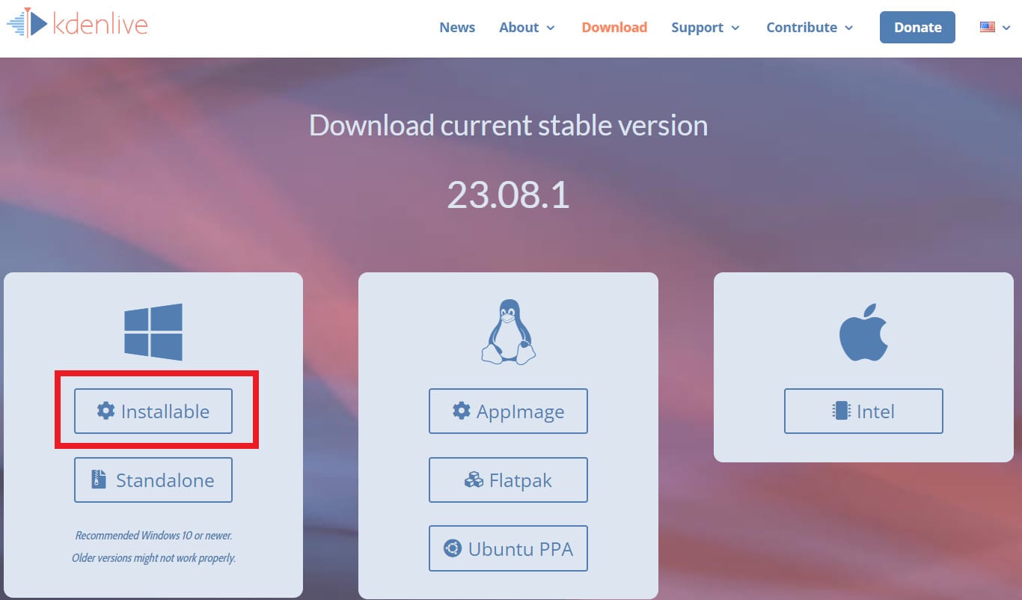
Task: Click the Windows logo icon
Action: (153, 332)
